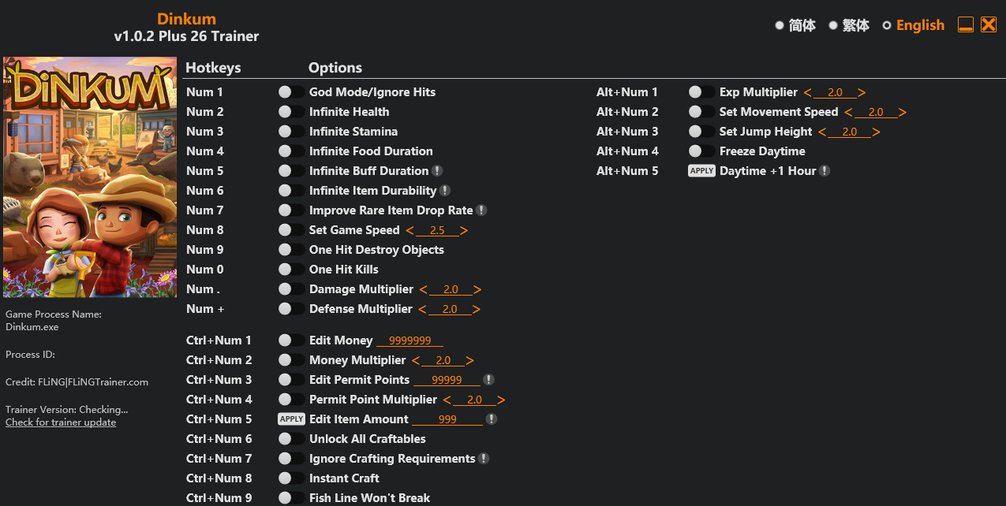The height and width of the screenshot is (506, 1006).
Task: Increase Defense Multiplier value
Action: [x=477, y=310]
